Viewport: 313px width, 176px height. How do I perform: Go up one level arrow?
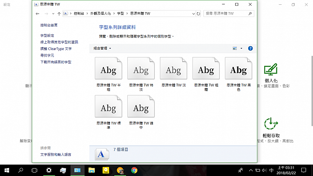(59, 14)
